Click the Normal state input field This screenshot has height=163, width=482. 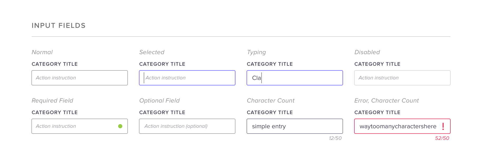(80, 78)
